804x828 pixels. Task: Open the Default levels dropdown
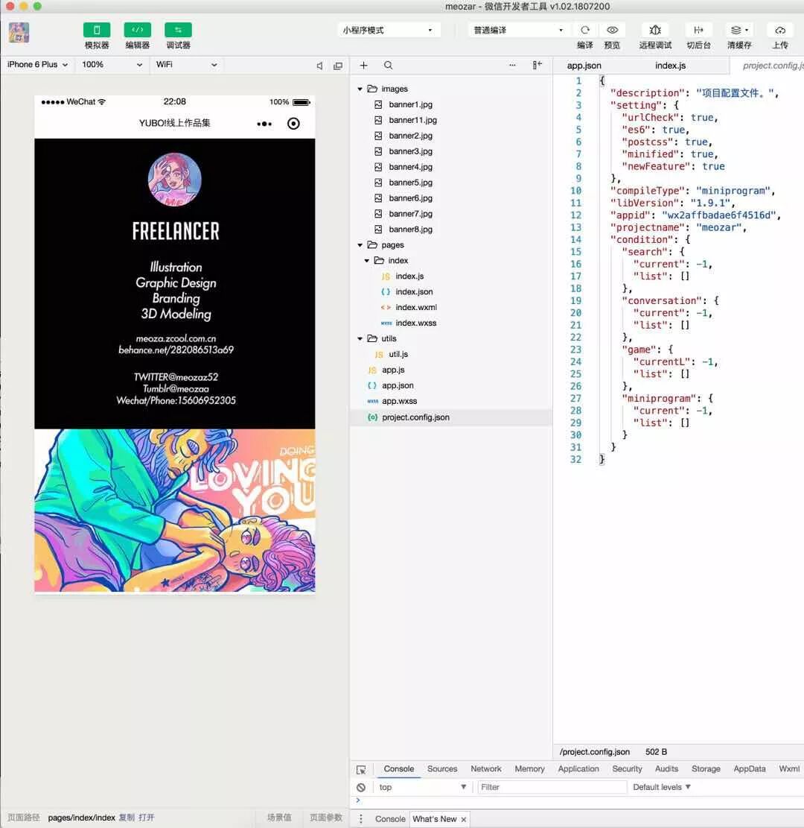[662, 787]
